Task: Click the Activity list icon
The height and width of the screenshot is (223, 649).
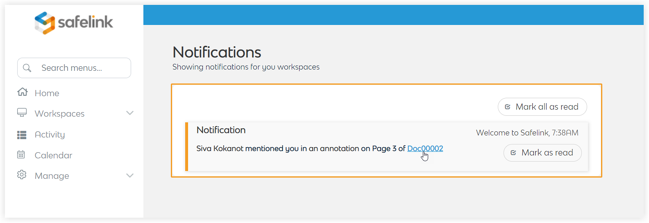Action: tap(22, 135)
